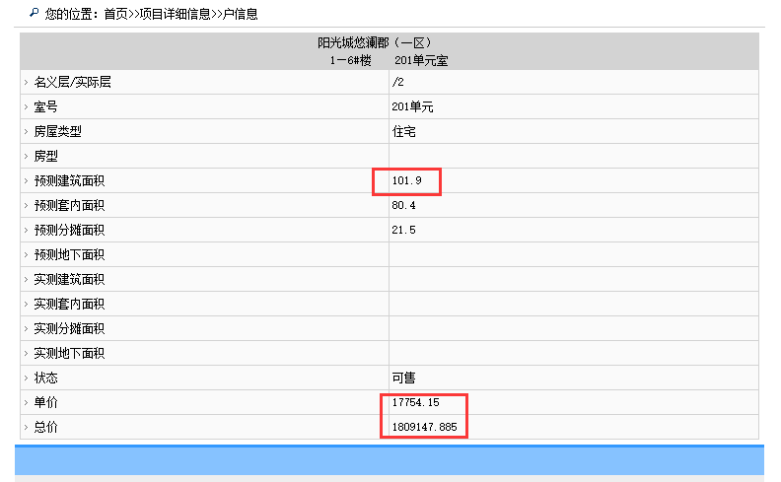Click the 预测分摊面积 row label
This screenshot has height=482, width=781.
point(69,230)
